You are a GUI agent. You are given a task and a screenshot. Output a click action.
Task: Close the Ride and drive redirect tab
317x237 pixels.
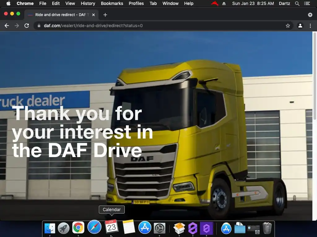[93, 15]
